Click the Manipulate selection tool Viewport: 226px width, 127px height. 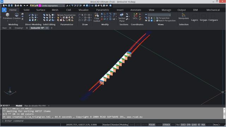184,16
